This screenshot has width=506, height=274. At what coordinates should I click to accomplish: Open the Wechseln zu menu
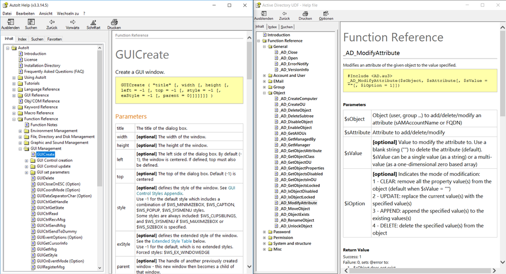pos(68,14)
